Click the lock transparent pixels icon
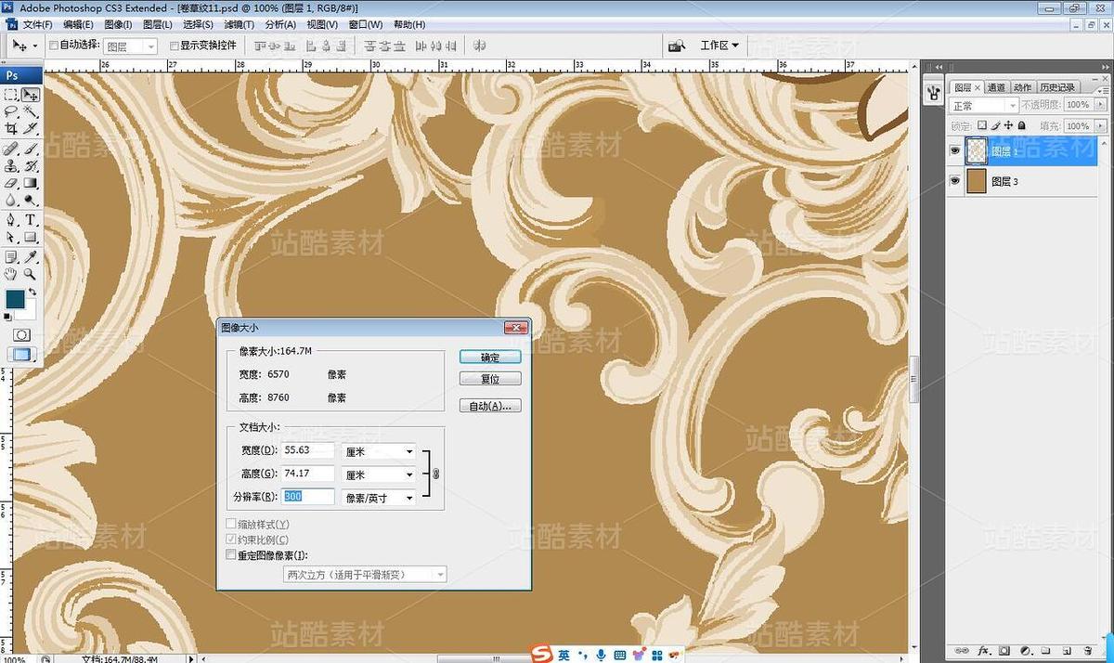 tap(981, 126)
